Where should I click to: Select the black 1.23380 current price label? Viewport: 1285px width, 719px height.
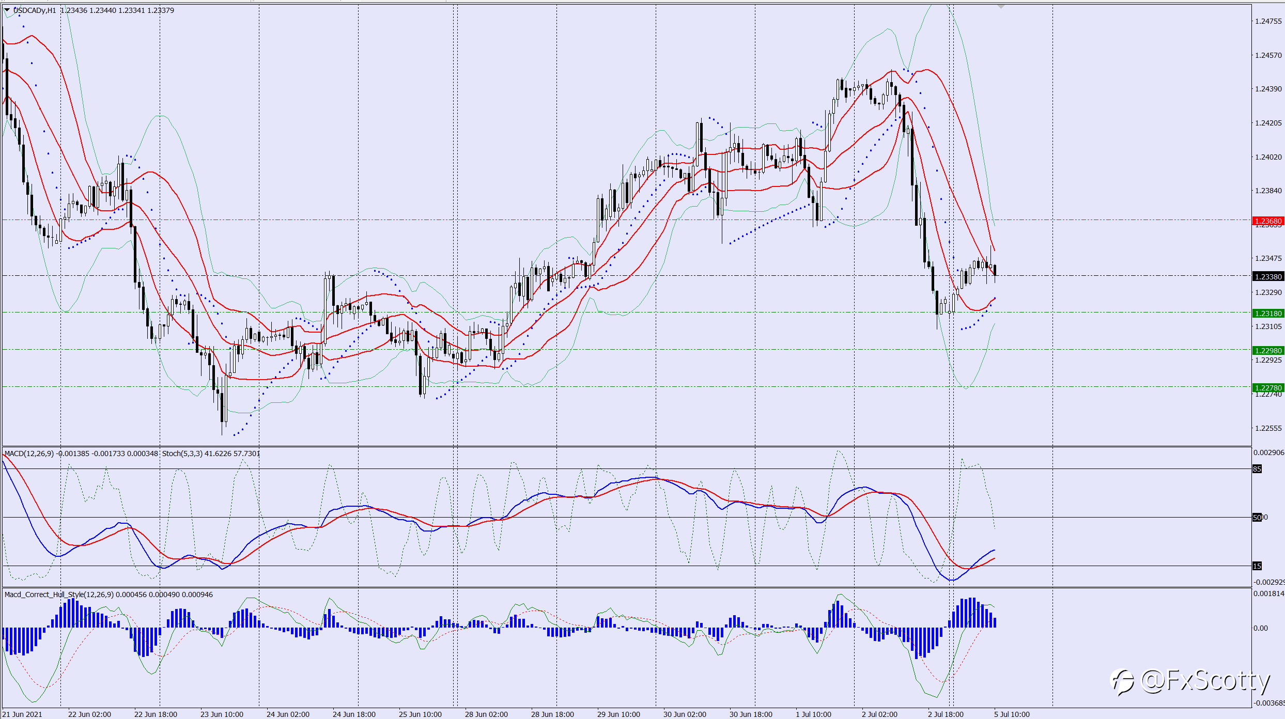[x=1268, y=277]
